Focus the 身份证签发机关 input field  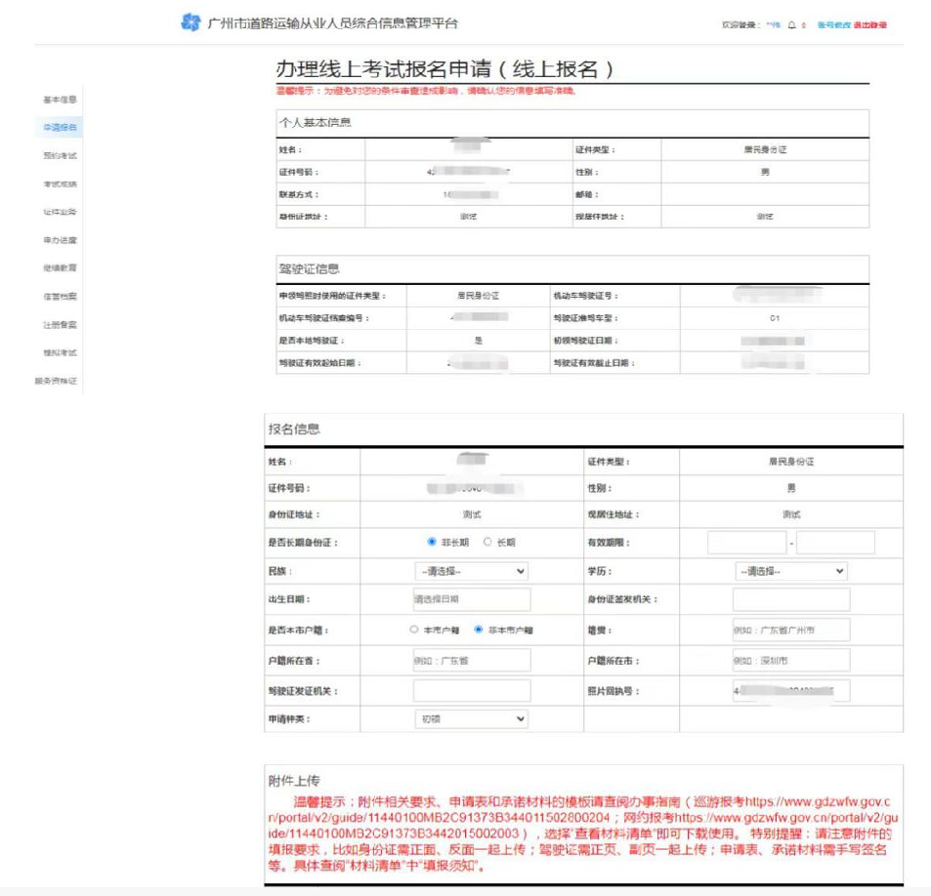[791, 599]
